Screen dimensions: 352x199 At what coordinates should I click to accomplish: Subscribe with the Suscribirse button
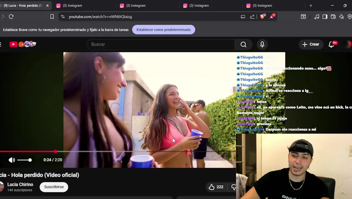coord(54,187)
